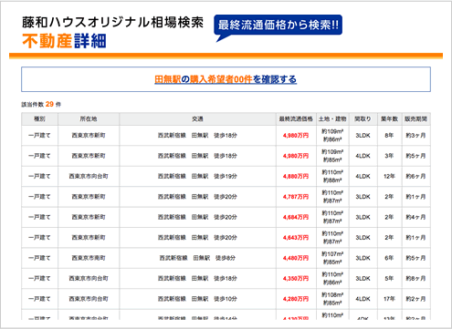Select the 4,684万円 price cell
Screen dimensions: 452x329
[296, 217]
